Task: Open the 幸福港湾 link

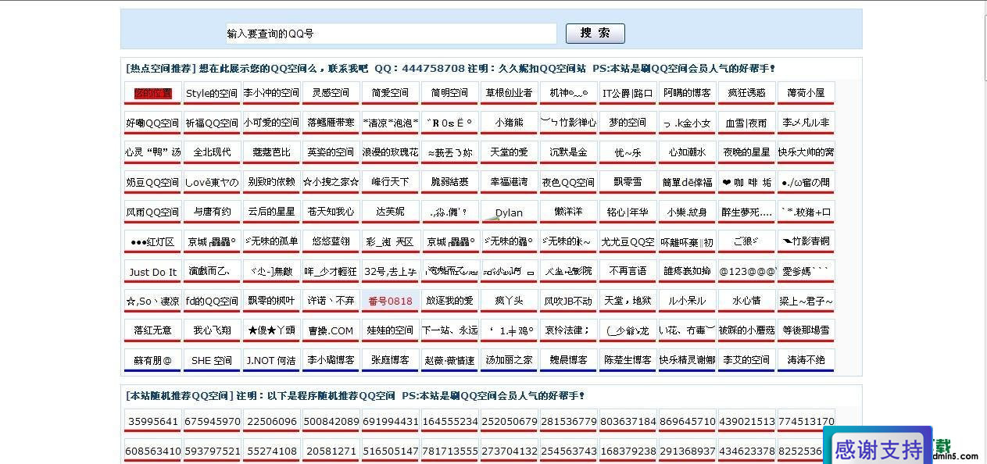Action: pyautogui.click(x=509, y=182)
